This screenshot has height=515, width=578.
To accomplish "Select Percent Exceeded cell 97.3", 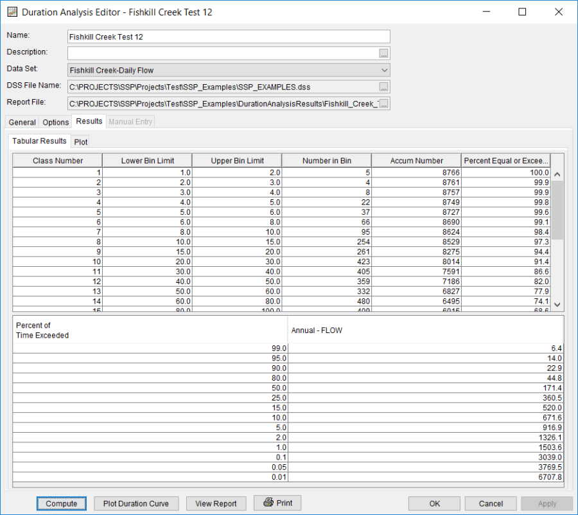I will (x=506, y=242).
